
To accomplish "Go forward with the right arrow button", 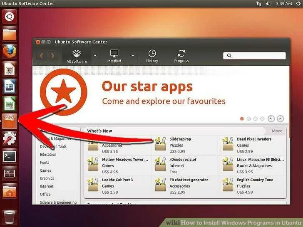I will [x=52, y=56].
